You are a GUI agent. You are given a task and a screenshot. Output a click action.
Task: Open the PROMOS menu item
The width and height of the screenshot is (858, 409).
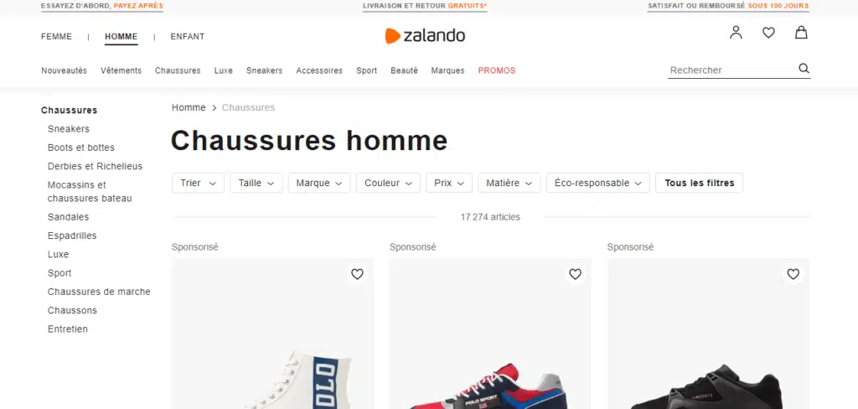pyautogui.click(x=497, y=70)
